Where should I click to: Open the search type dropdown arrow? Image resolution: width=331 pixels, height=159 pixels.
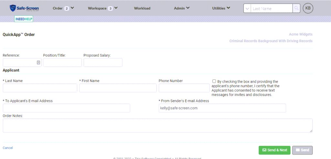247,9
